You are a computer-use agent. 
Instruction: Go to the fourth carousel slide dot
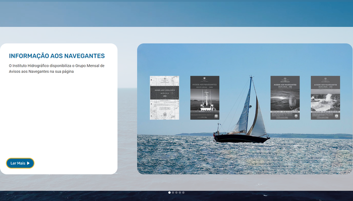pyautogui.click(x=180, y=192)
